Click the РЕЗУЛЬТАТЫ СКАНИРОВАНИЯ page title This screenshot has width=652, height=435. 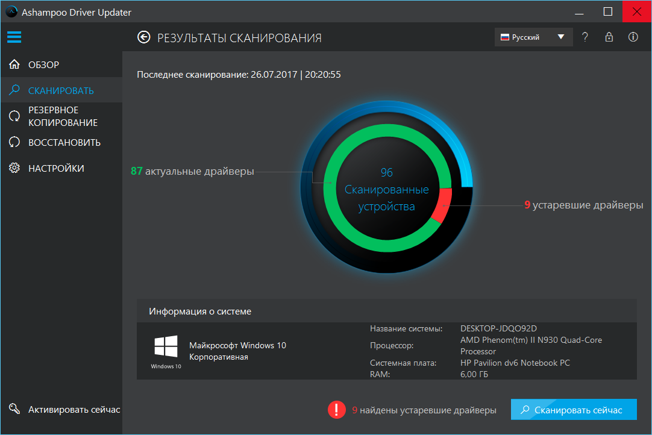coord(239,38)
